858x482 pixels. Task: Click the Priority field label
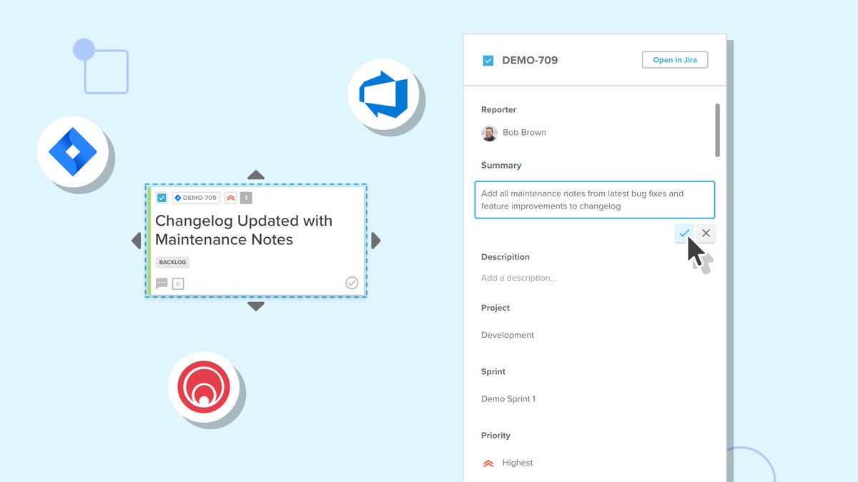click(495, 436)
